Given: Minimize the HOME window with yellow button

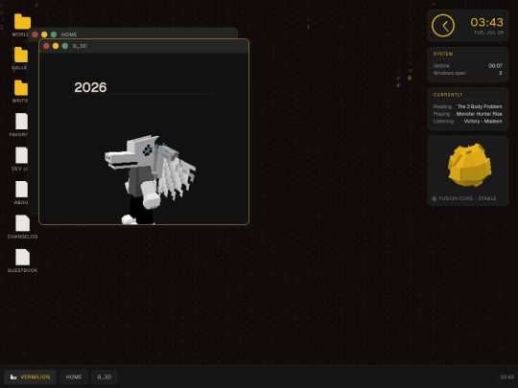Looking at the screenshot, I should coord(44,34).
